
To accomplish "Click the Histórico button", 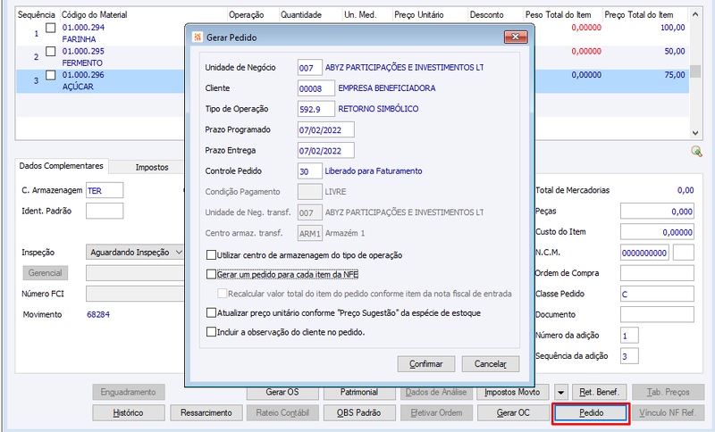I will click(x=128, y=413).
